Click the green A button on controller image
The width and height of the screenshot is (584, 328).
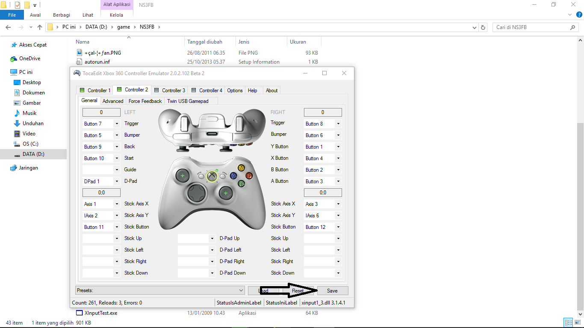[241, 183]
